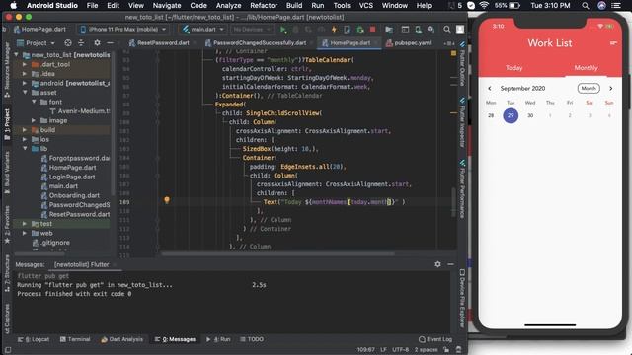
Task: Open the Terminal tool window
Action: (75, 339)
